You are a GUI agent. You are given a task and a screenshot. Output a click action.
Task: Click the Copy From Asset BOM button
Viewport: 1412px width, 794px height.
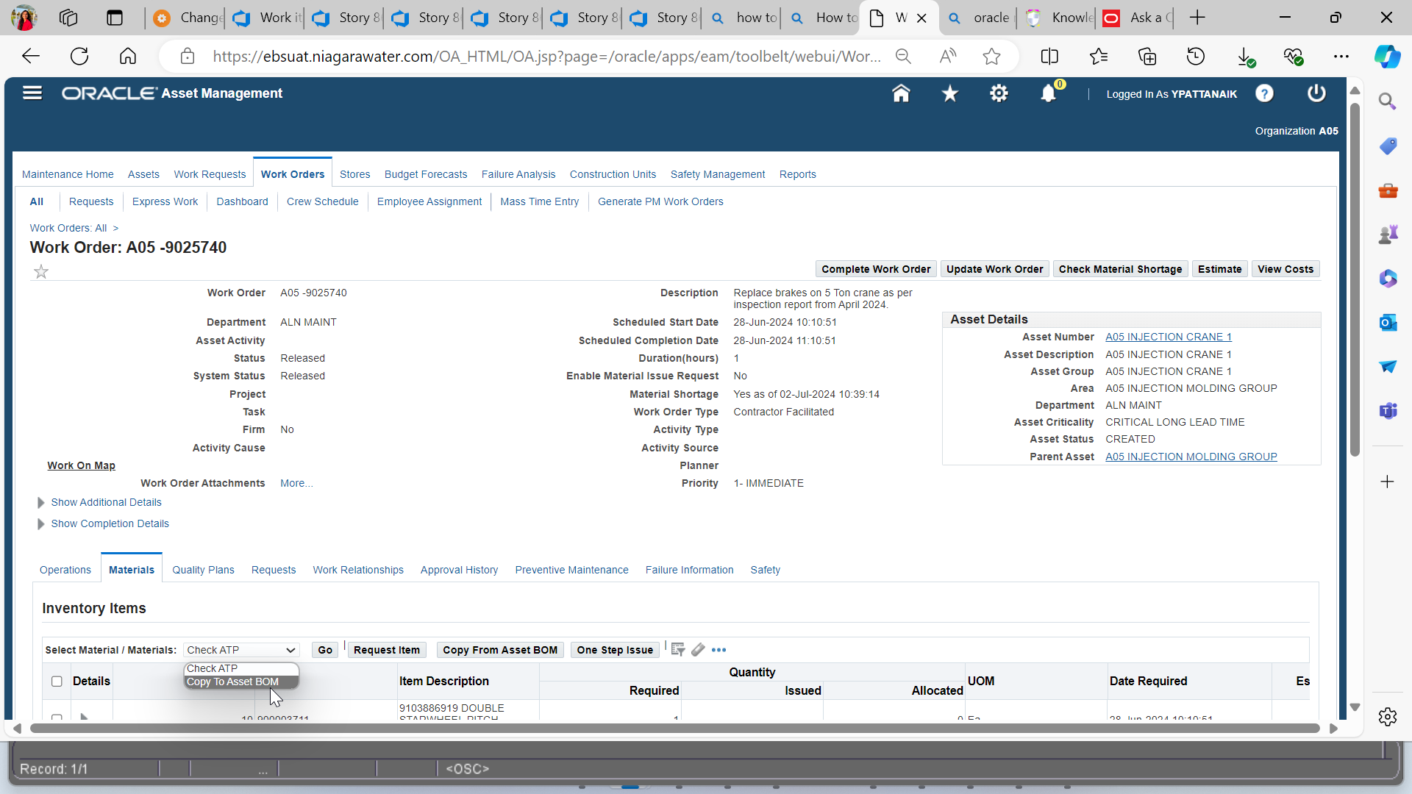[500, 651]
